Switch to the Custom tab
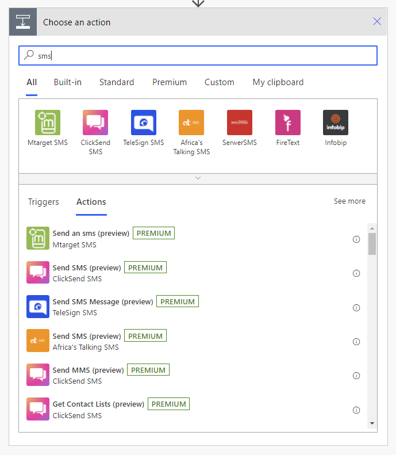 [219, 82]
